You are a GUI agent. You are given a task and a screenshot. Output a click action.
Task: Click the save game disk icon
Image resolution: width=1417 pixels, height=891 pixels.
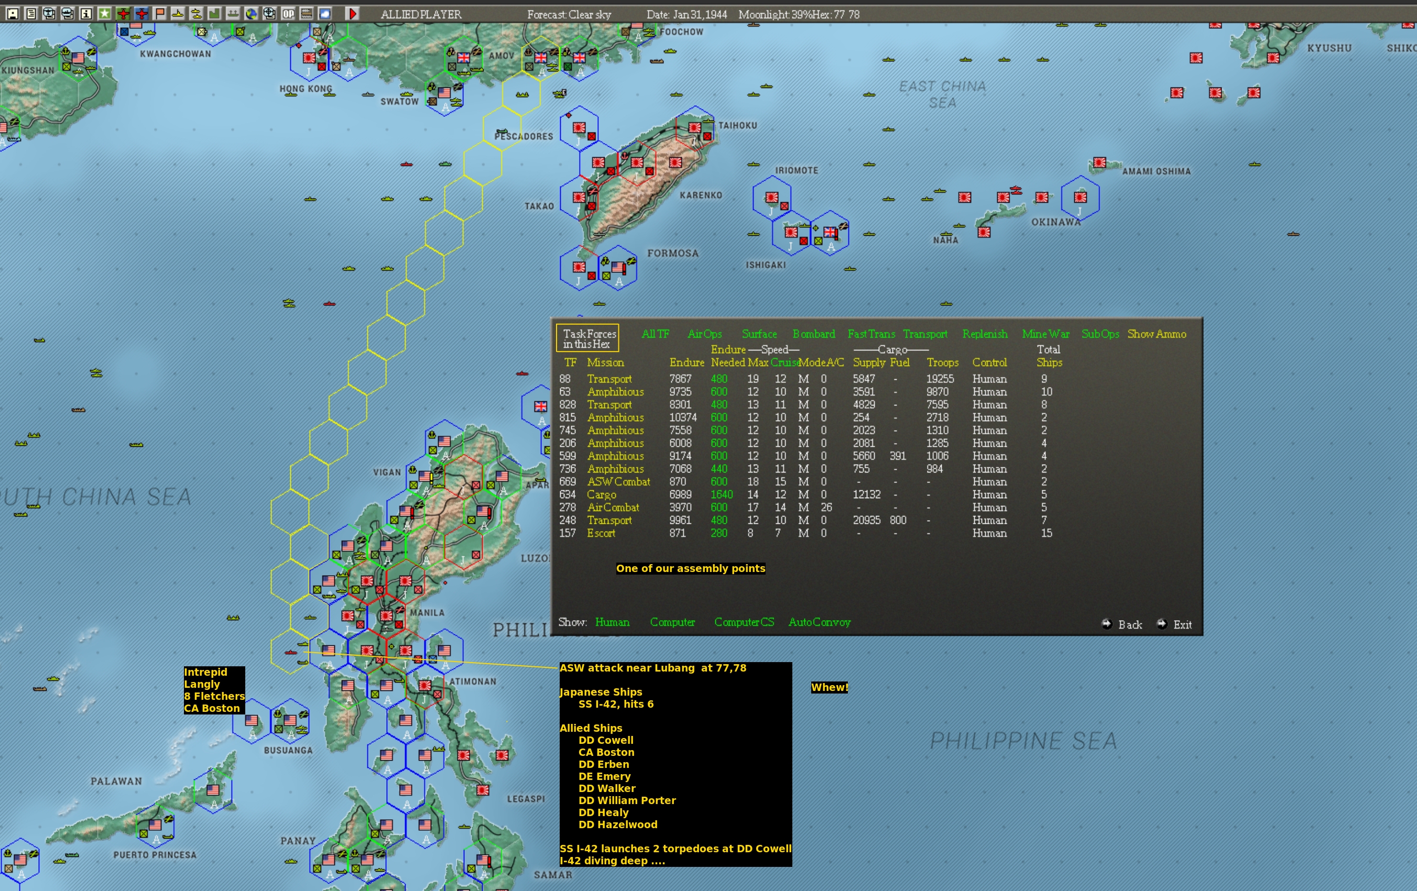[x=13, y=14]
